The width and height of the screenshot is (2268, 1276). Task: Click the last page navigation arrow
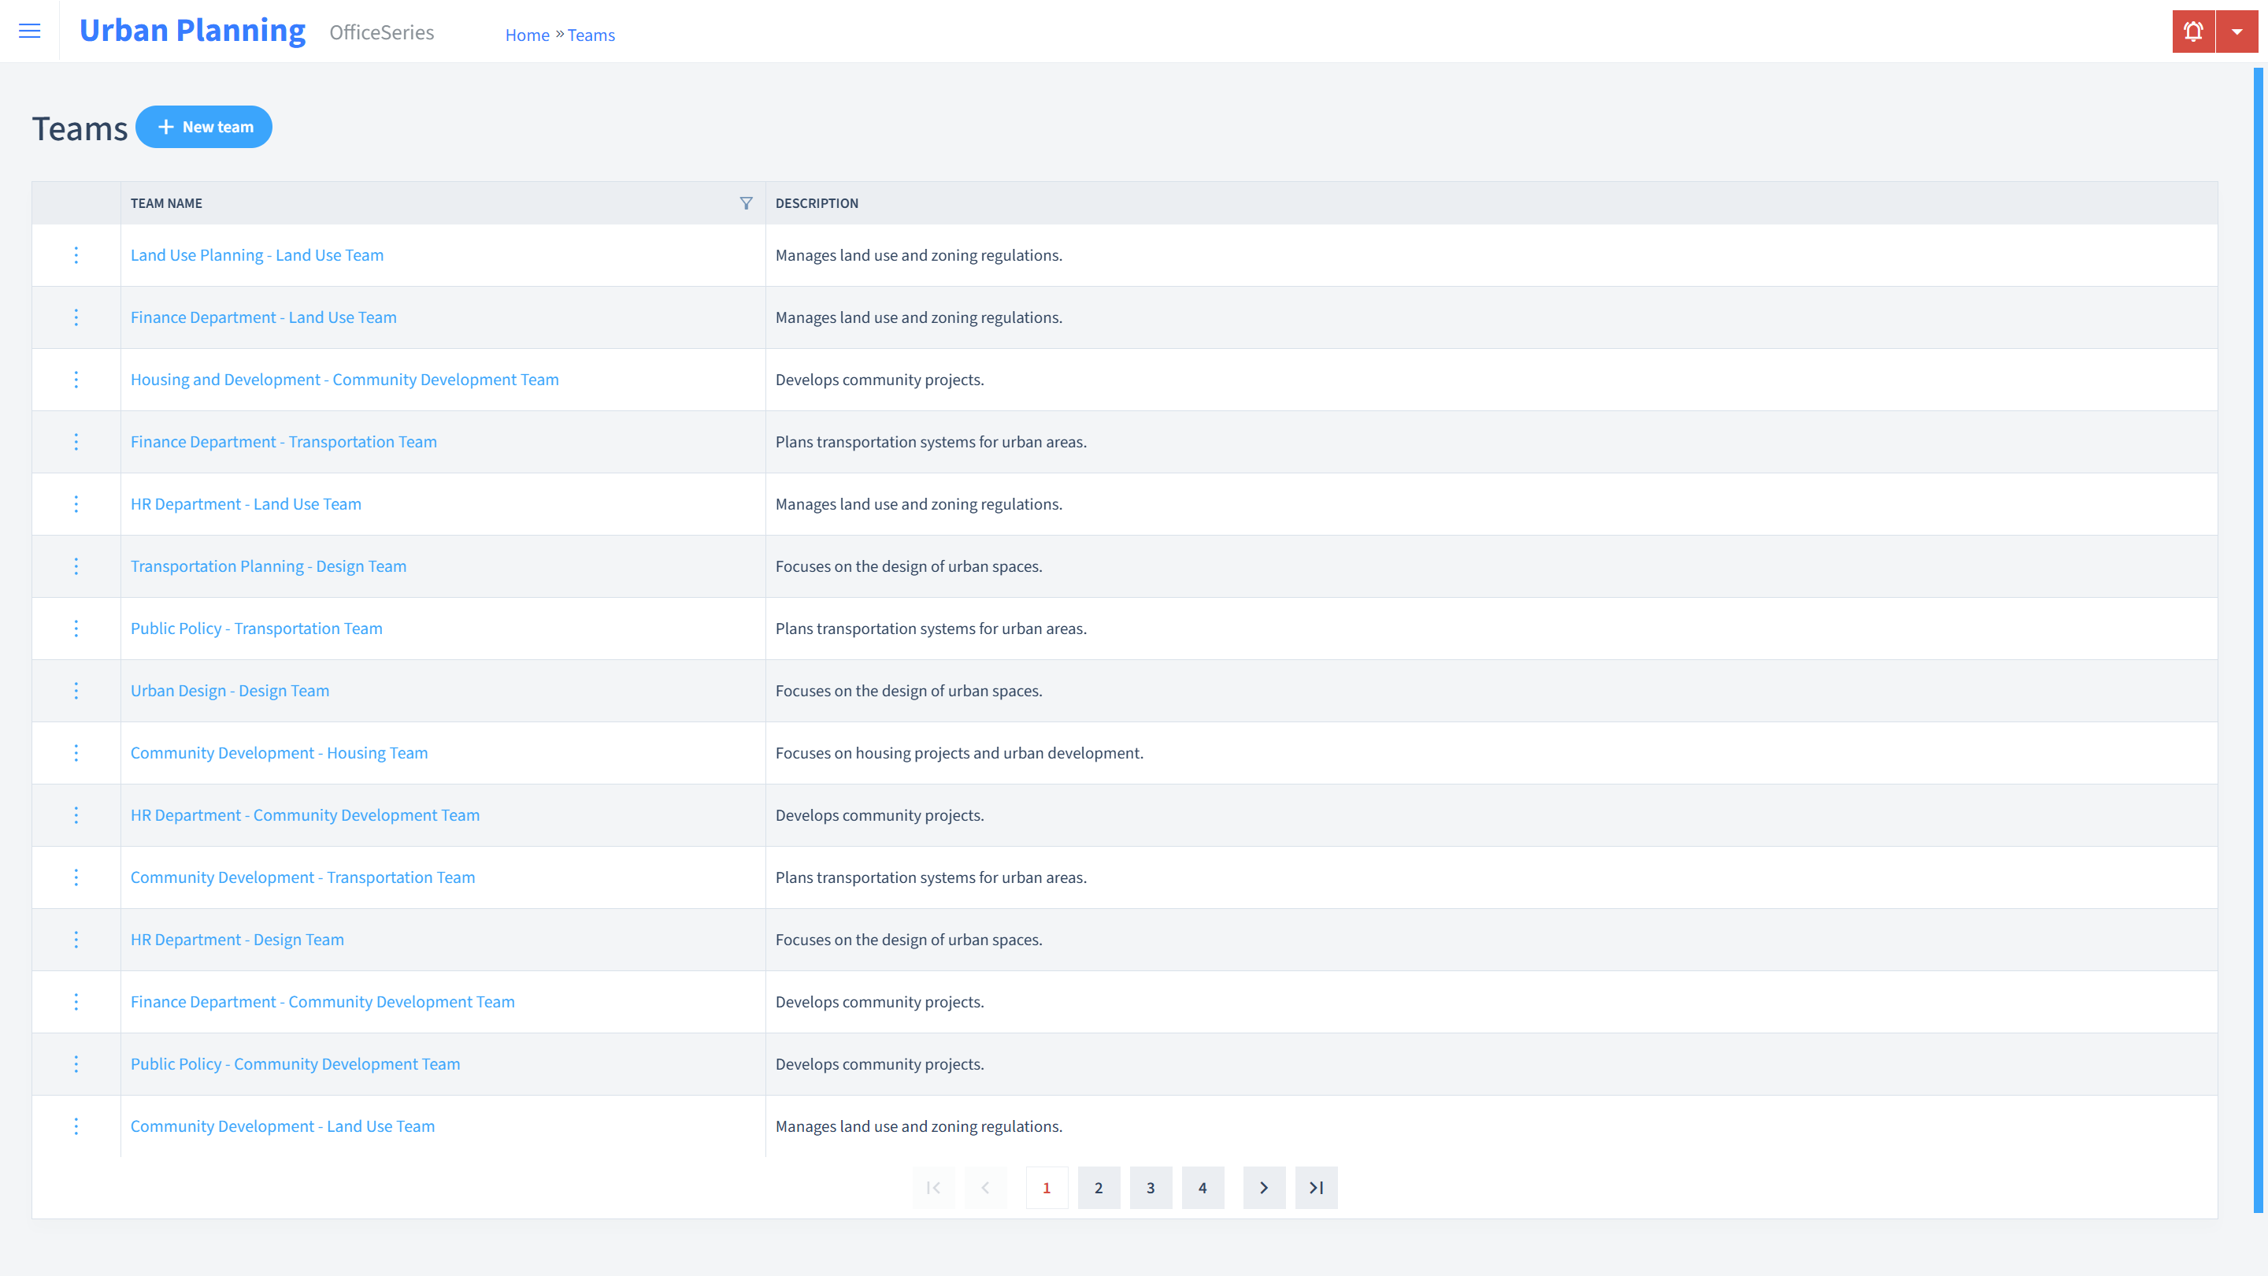pyautogui.click(x=1316, y=1187)
